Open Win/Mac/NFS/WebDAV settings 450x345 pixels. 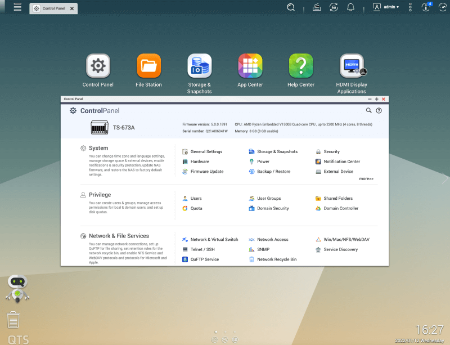tap(343, 240)
